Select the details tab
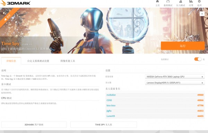This screenshot has height=133, width=208. (11, 61)
